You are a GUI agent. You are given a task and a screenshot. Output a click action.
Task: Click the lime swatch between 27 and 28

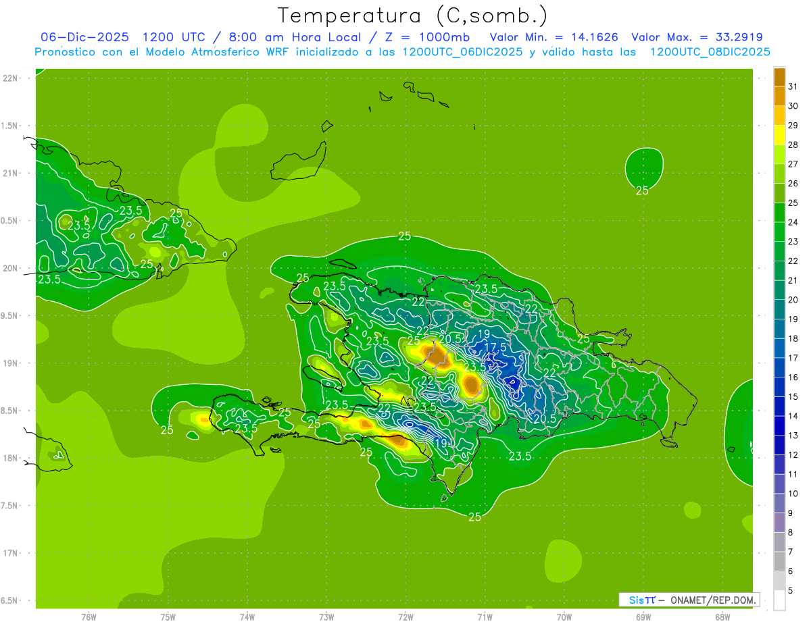click(779, 155)
